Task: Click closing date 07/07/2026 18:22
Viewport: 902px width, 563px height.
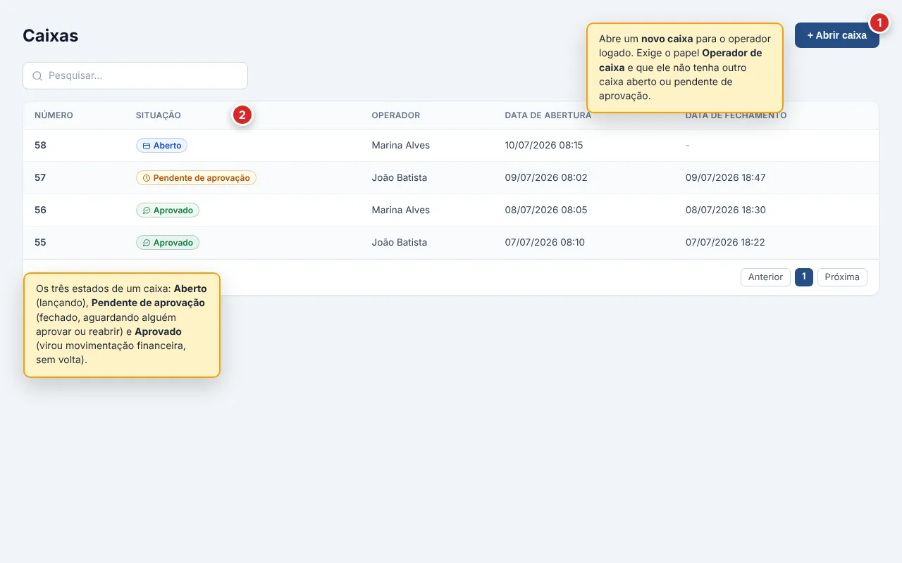Action: tap(725, 243)
